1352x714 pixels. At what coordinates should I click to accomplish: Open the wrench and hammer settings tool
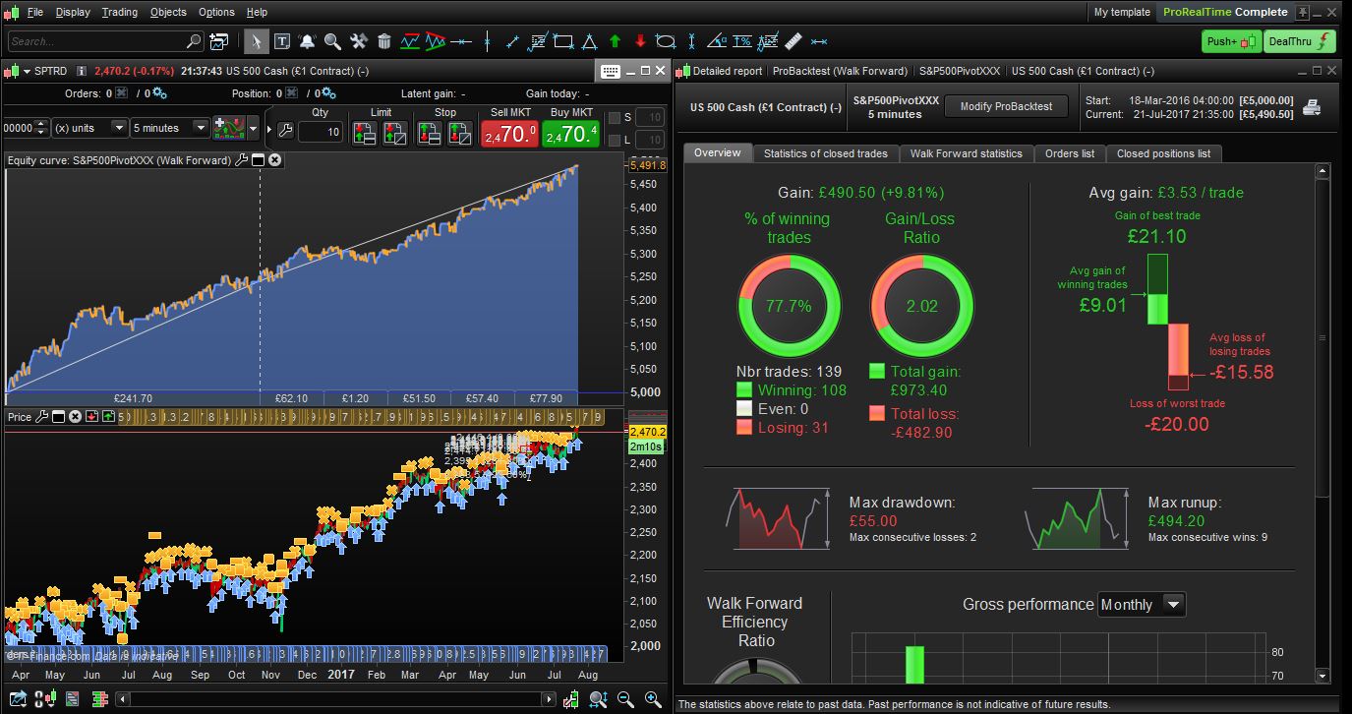[359, 41]
